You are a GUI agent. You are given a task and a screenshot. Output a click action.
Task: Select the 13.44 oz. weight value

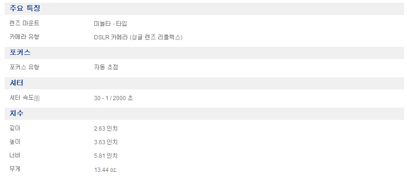click(105, 170)
